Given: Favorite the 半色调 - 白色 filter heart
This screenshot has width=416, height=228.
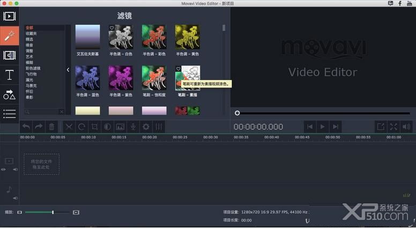Looking at the screenshot, I should pos(112,28).
